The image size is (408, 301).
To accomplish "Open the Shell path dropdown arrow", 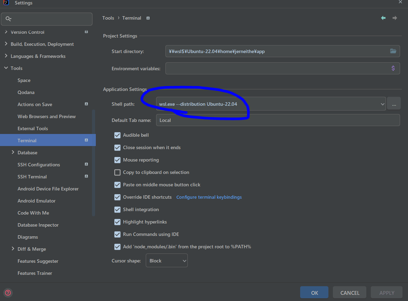I will click(382, 104).
